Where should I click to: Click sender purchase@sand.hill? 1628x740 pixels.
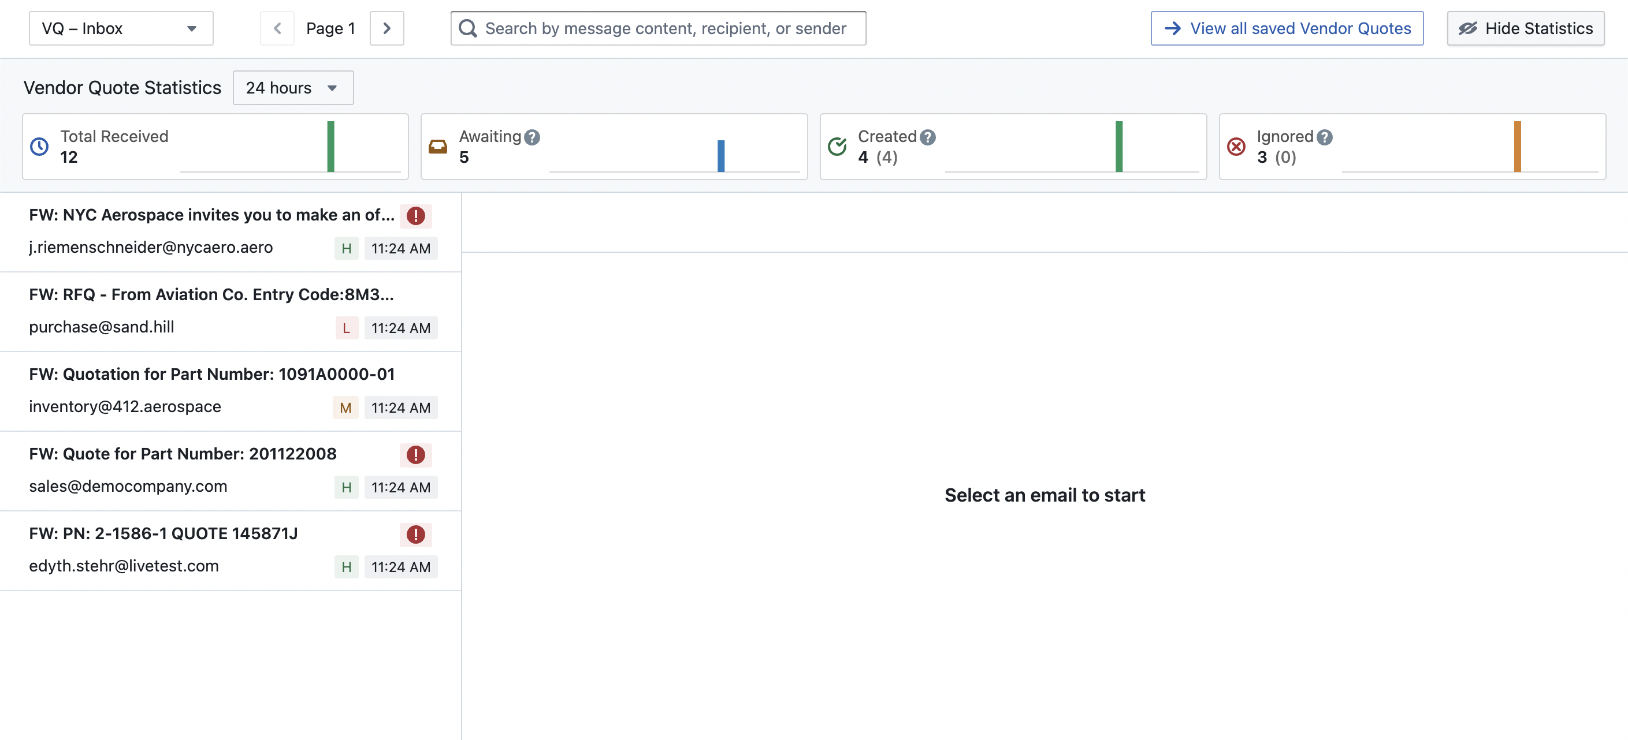tap(102, 327)
